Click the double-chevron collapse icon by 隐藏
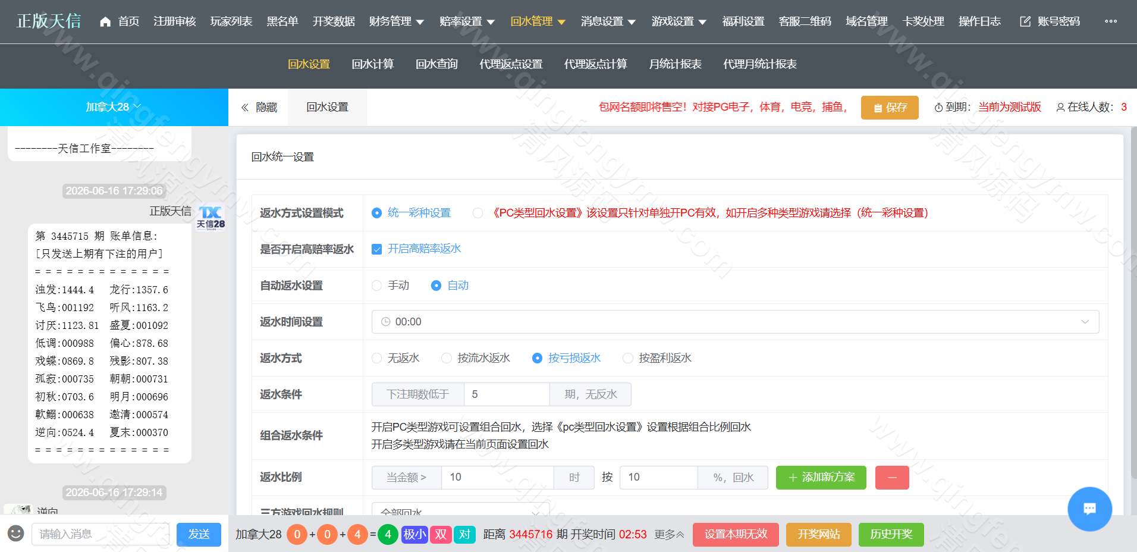The image size is (1137, 552). coord(244,108)
